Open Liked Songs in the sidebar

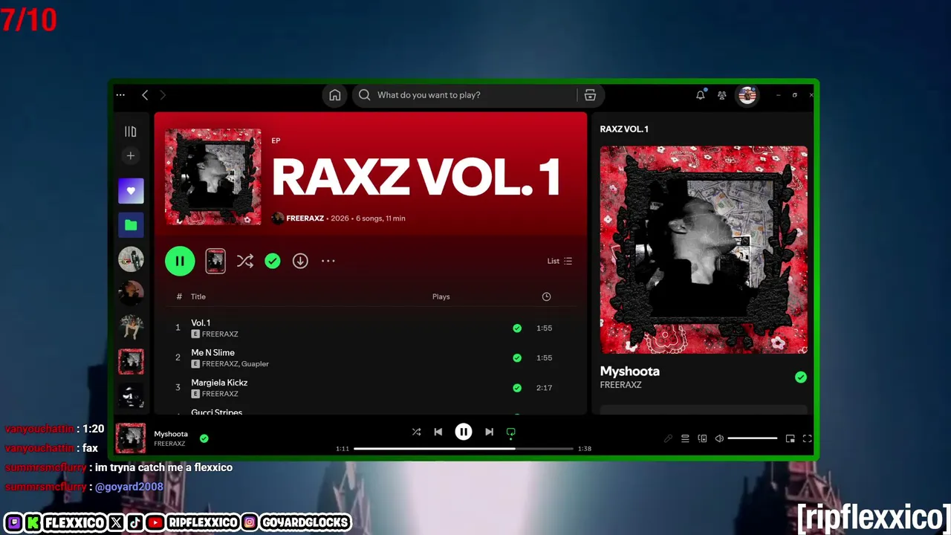click(131, 191)
